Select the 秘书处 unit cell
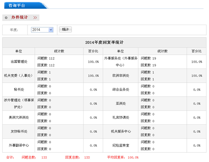The image size is (209, 162). click(19, 90)
